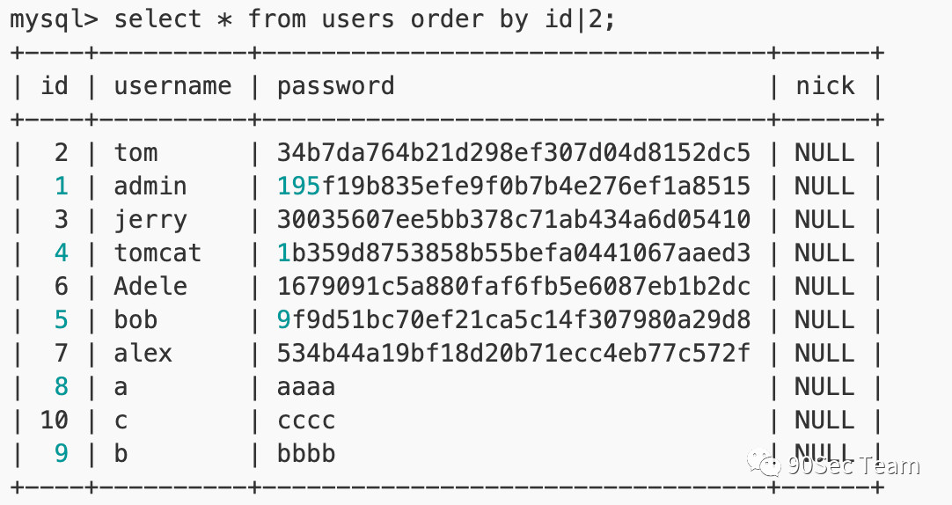Viewport: 952px width, 505px height.
Task: Select the tom username cell
Action: pyautogui.click(x=136, y=152)
